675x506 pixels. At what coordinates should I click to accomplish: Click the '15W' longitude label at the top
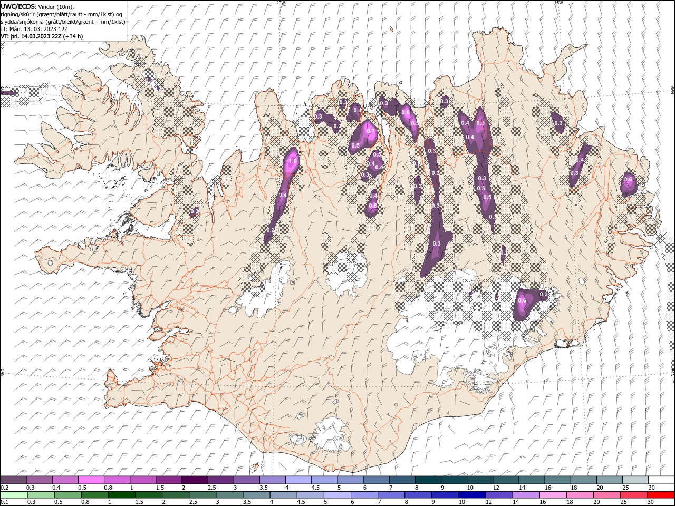(x=558, y=3)
